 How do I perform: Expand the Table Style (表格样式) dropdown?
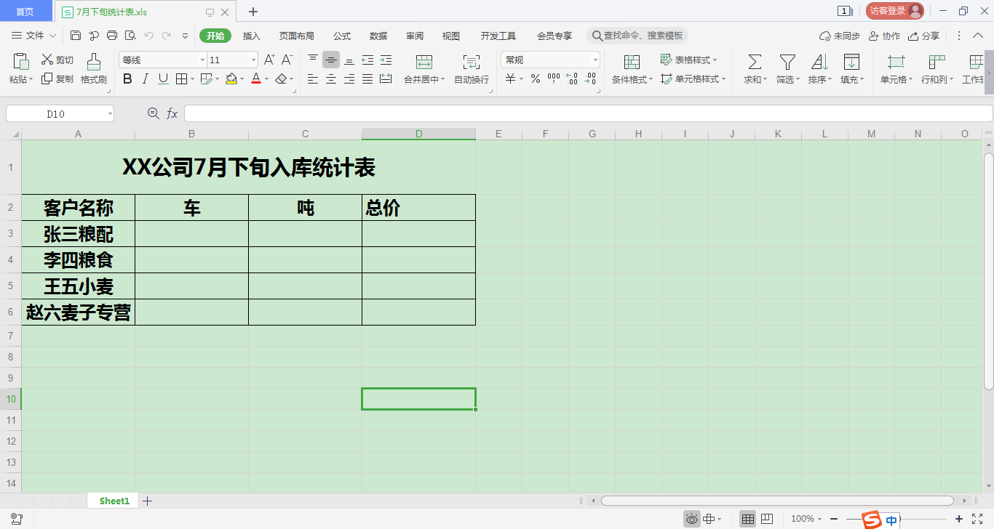pos(715,60)
